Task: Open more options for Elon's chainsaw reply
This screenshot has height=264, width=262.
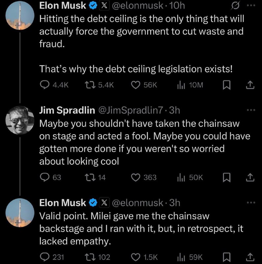Action: (251, 203)
